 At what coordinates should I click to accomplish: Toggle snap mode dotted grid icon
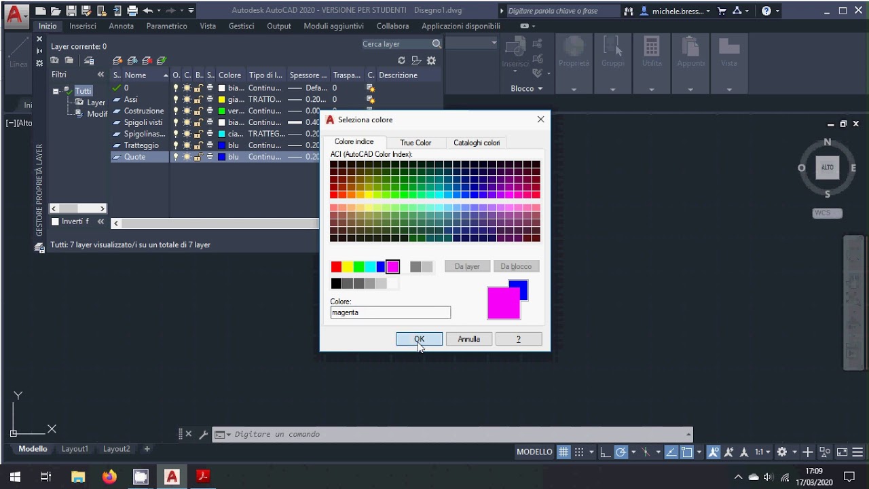tap(579, 452)
